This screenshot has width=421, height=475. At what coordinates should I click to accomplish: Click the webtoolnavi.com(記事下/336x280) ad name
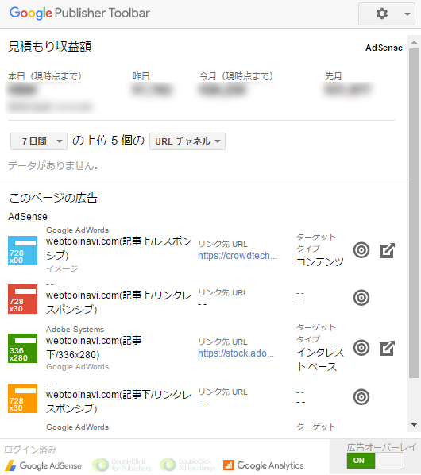point(94,347)
